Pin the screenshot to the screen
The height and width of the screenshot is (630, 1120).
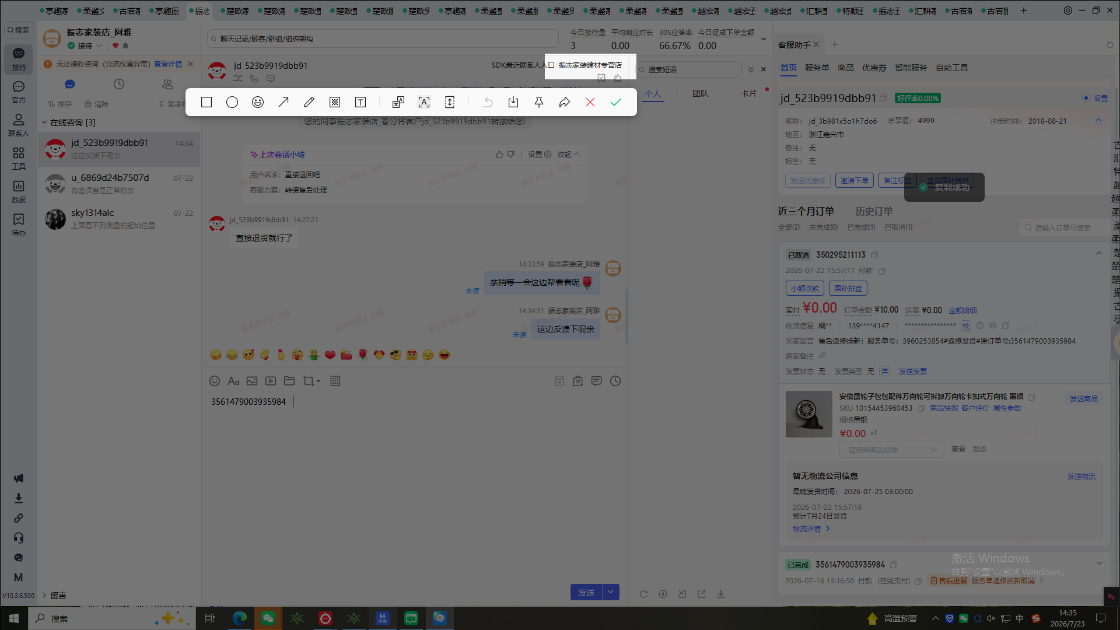click(x=539, y=102)
